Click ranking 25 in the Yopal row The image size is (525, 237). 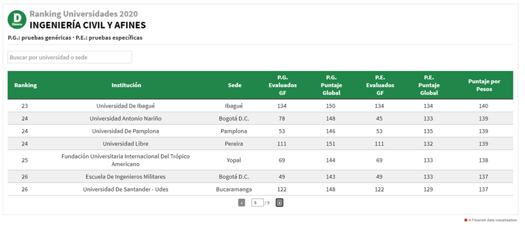[25, 160]
